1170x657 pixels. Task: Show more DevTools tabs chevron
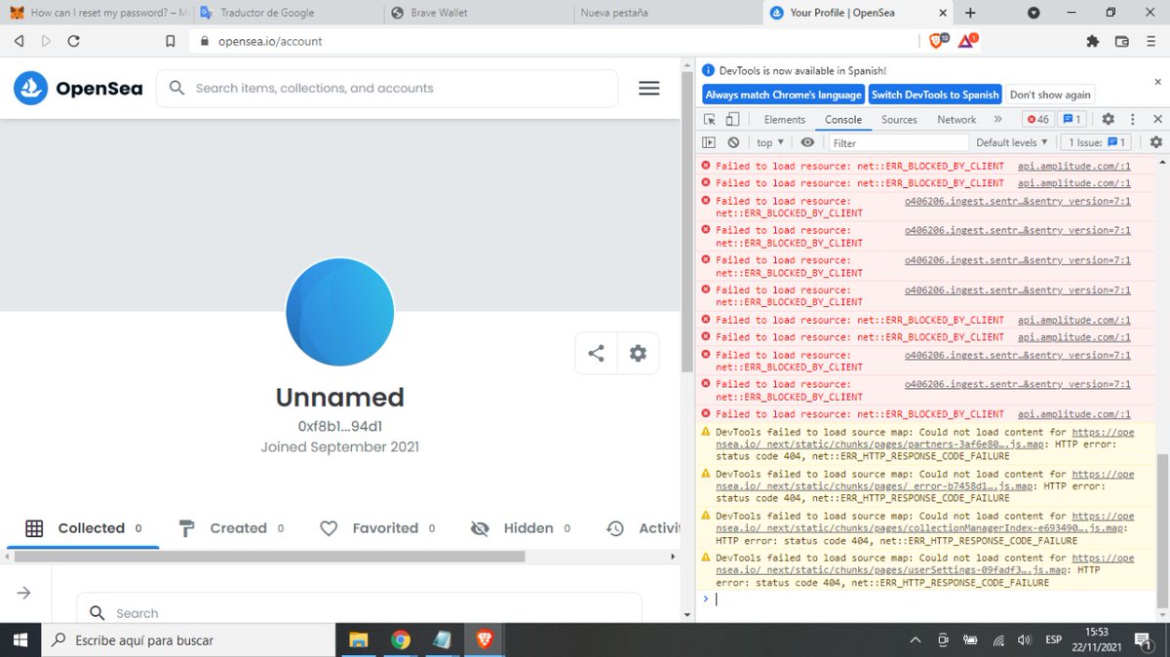(x=997, y=119)
